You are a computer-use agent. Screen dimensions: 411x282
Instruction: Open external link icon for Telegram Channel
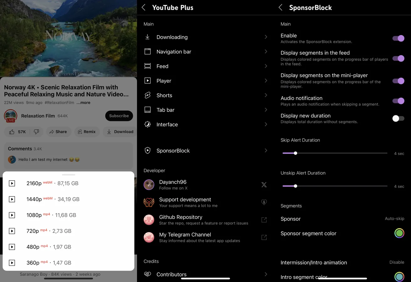[x=264, y=238]
